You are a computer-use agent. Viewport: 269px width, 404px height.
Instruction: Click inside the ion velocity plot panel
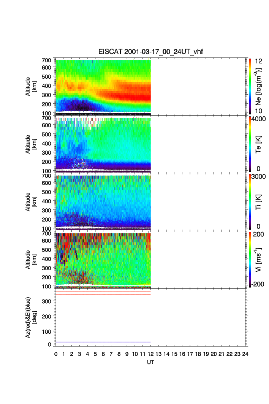pyautogui.click(x=103, y=259)
